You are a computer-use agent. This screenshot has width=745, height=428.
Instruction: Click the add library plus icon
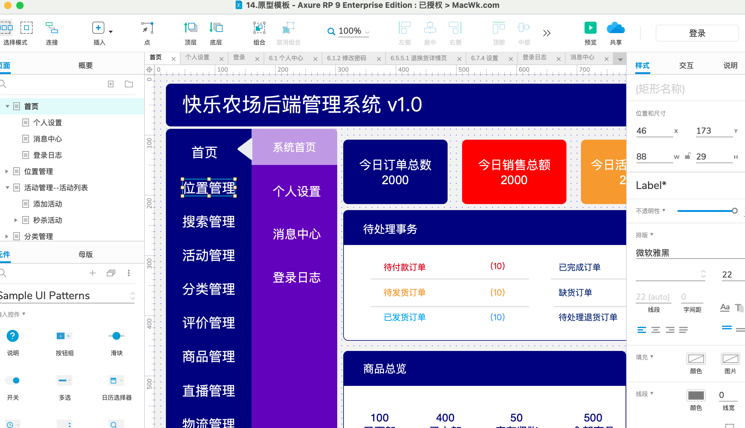tap(93, 273)
